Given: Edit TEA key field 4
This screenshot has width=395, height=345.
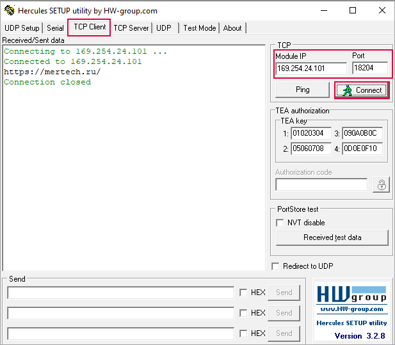Looking at the screenshot, I should click(362, 148).
